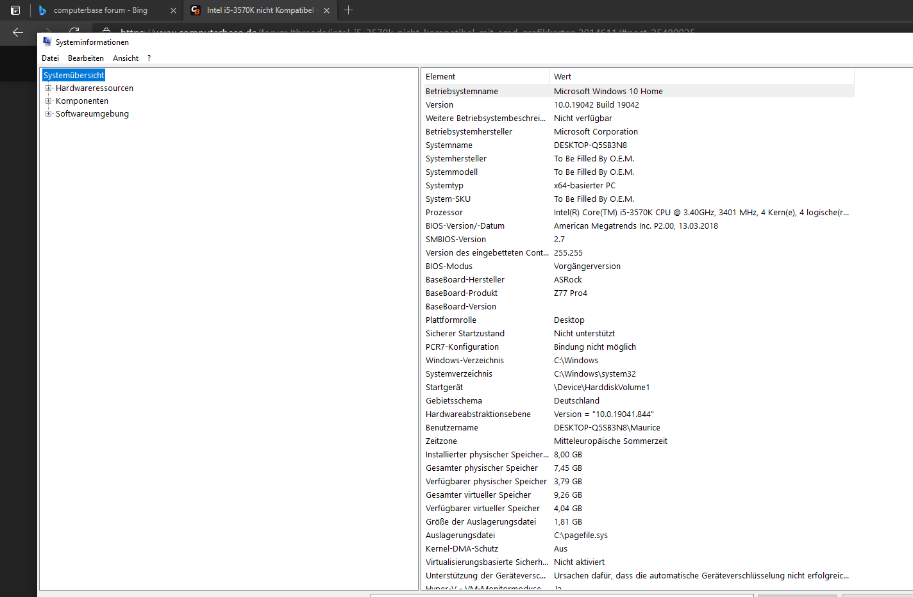913x597 pixels.
Task: Click the Wert column header
Action: (702, 76)
